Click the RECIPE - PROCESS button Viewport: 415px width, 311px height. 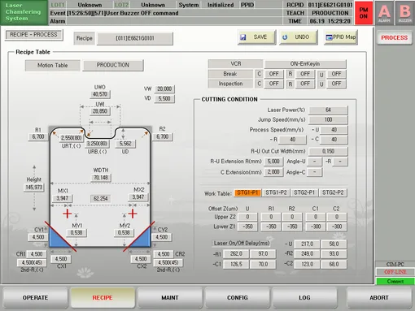(x=34, y=35)
